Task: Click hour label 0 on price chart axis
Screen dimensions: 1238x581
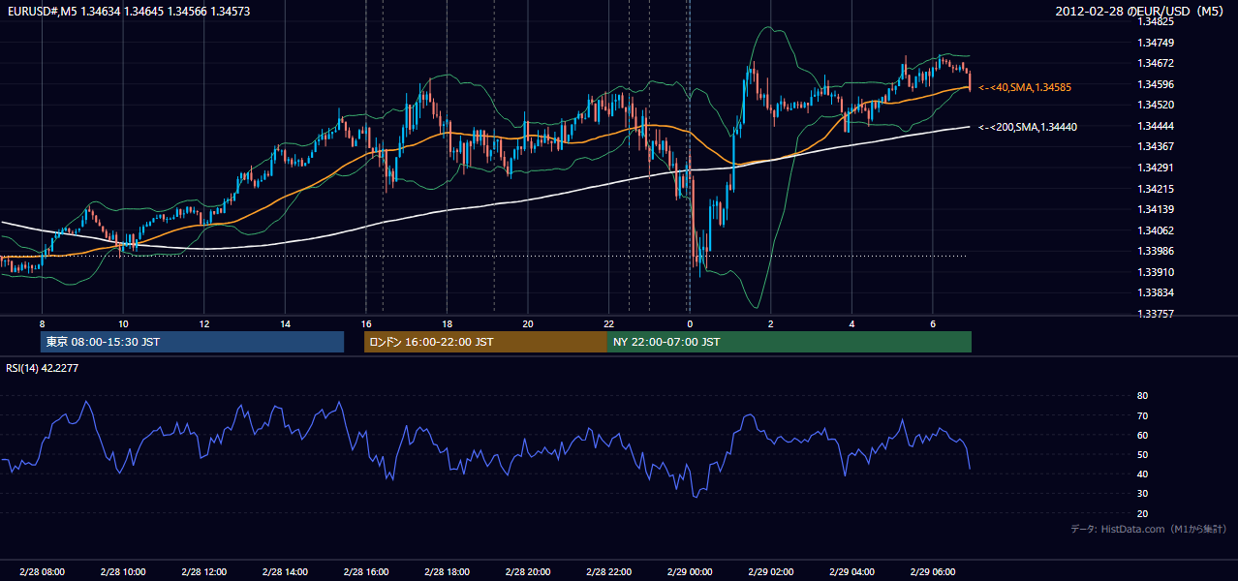Action: point(690,323)
